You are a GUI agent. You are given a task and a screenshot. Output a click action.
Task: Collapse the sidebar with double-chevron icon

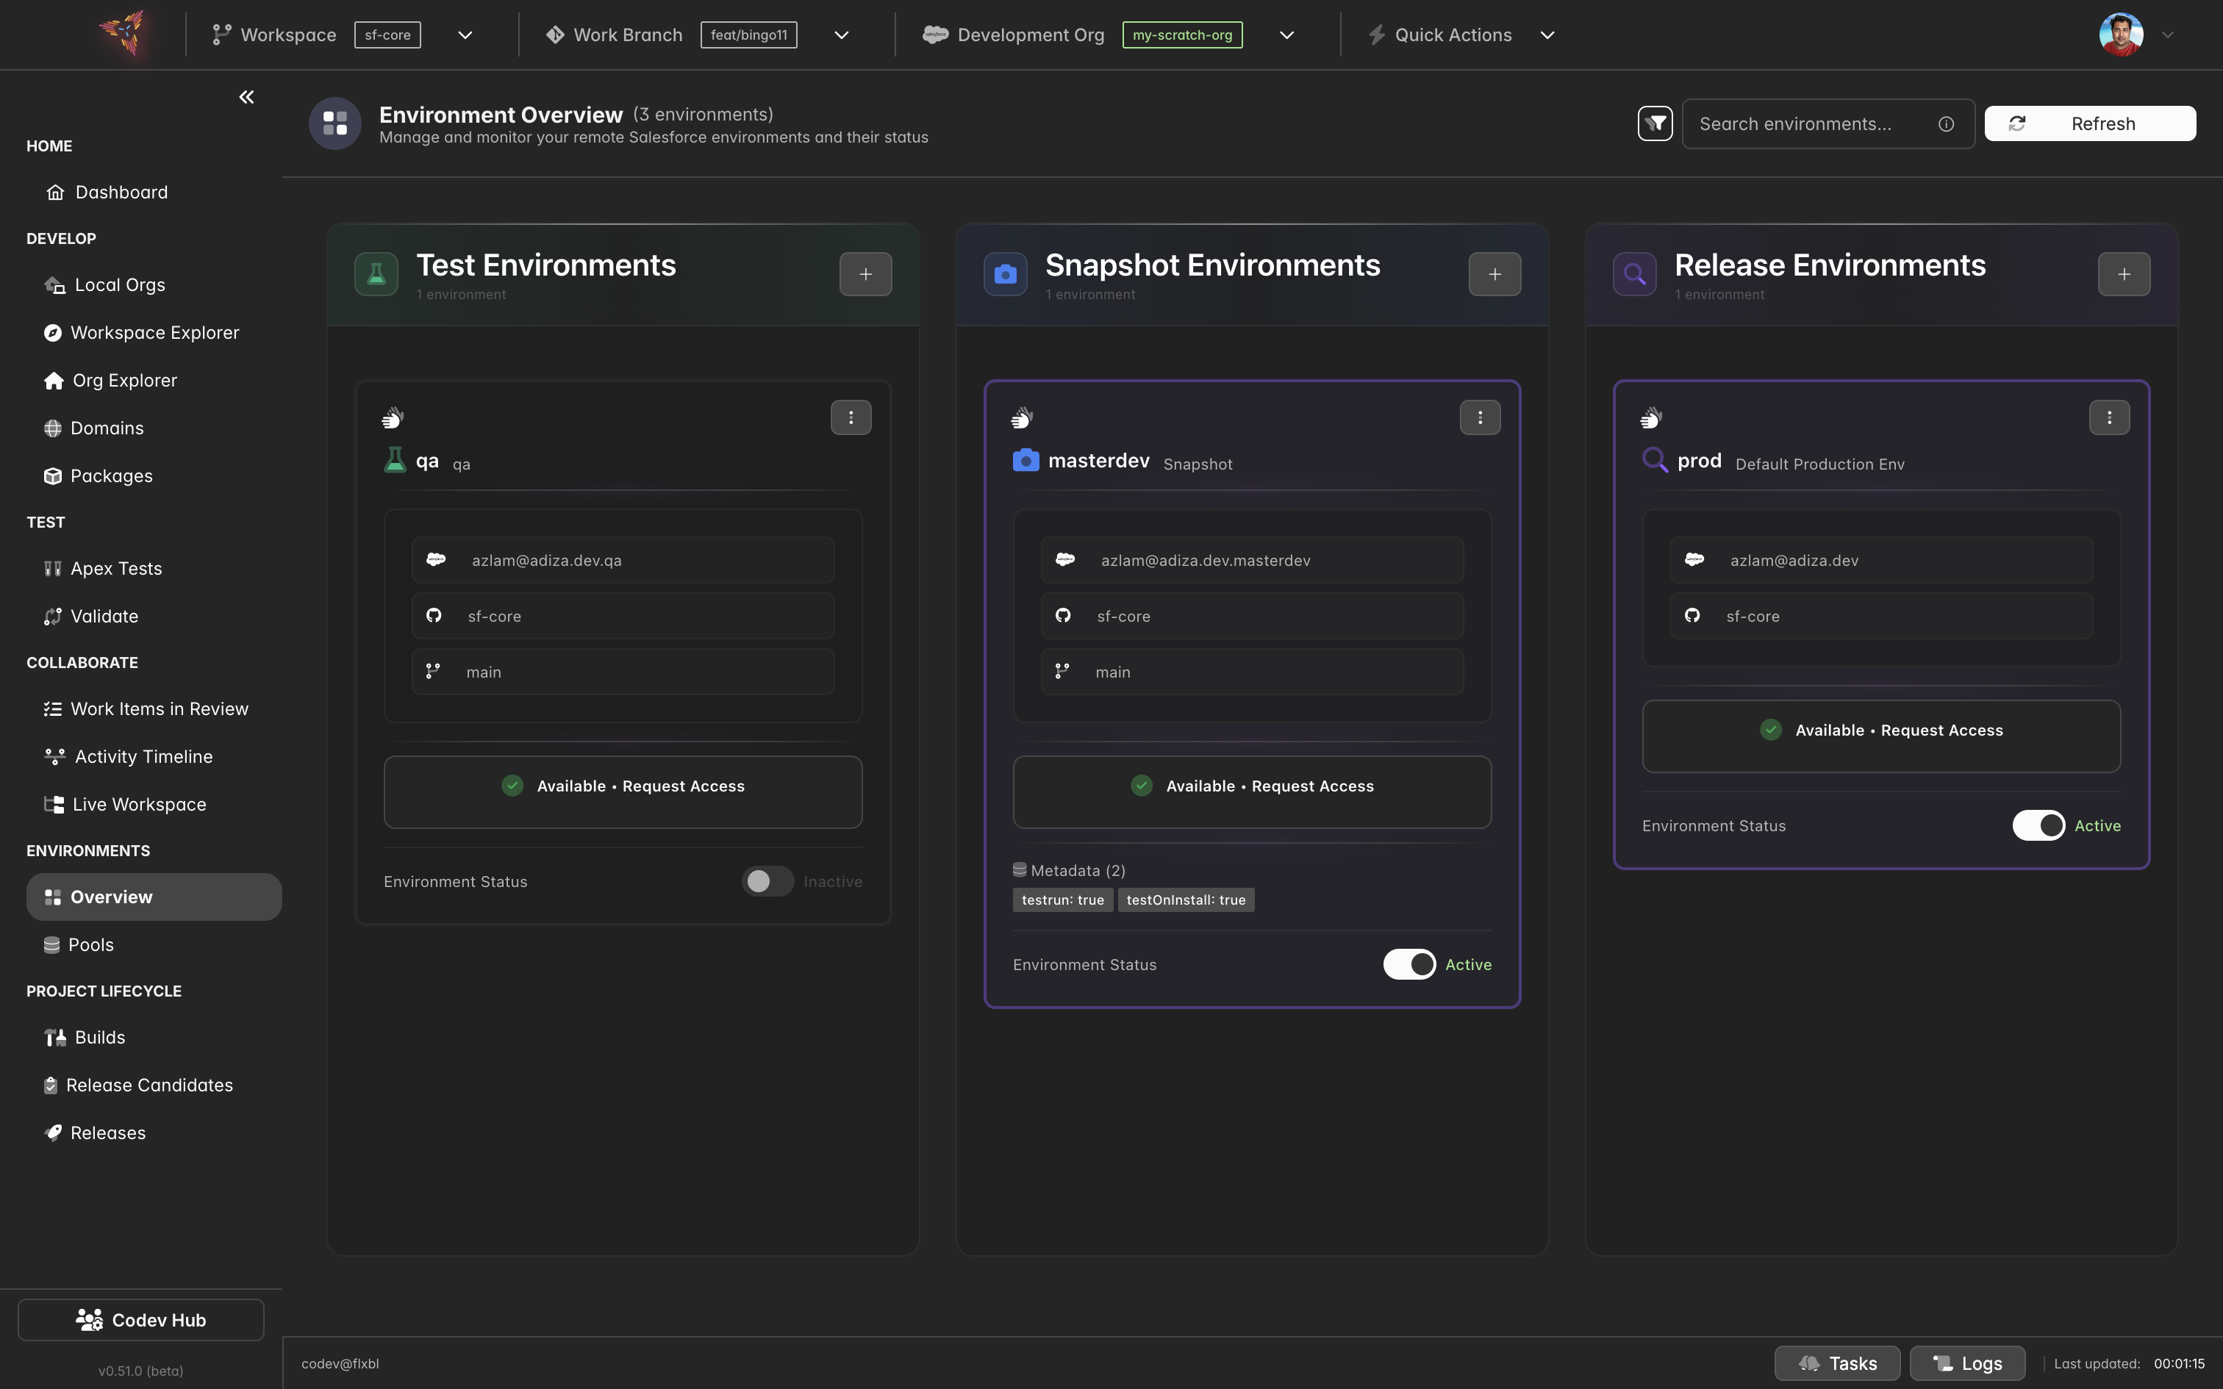click(246, 97)
